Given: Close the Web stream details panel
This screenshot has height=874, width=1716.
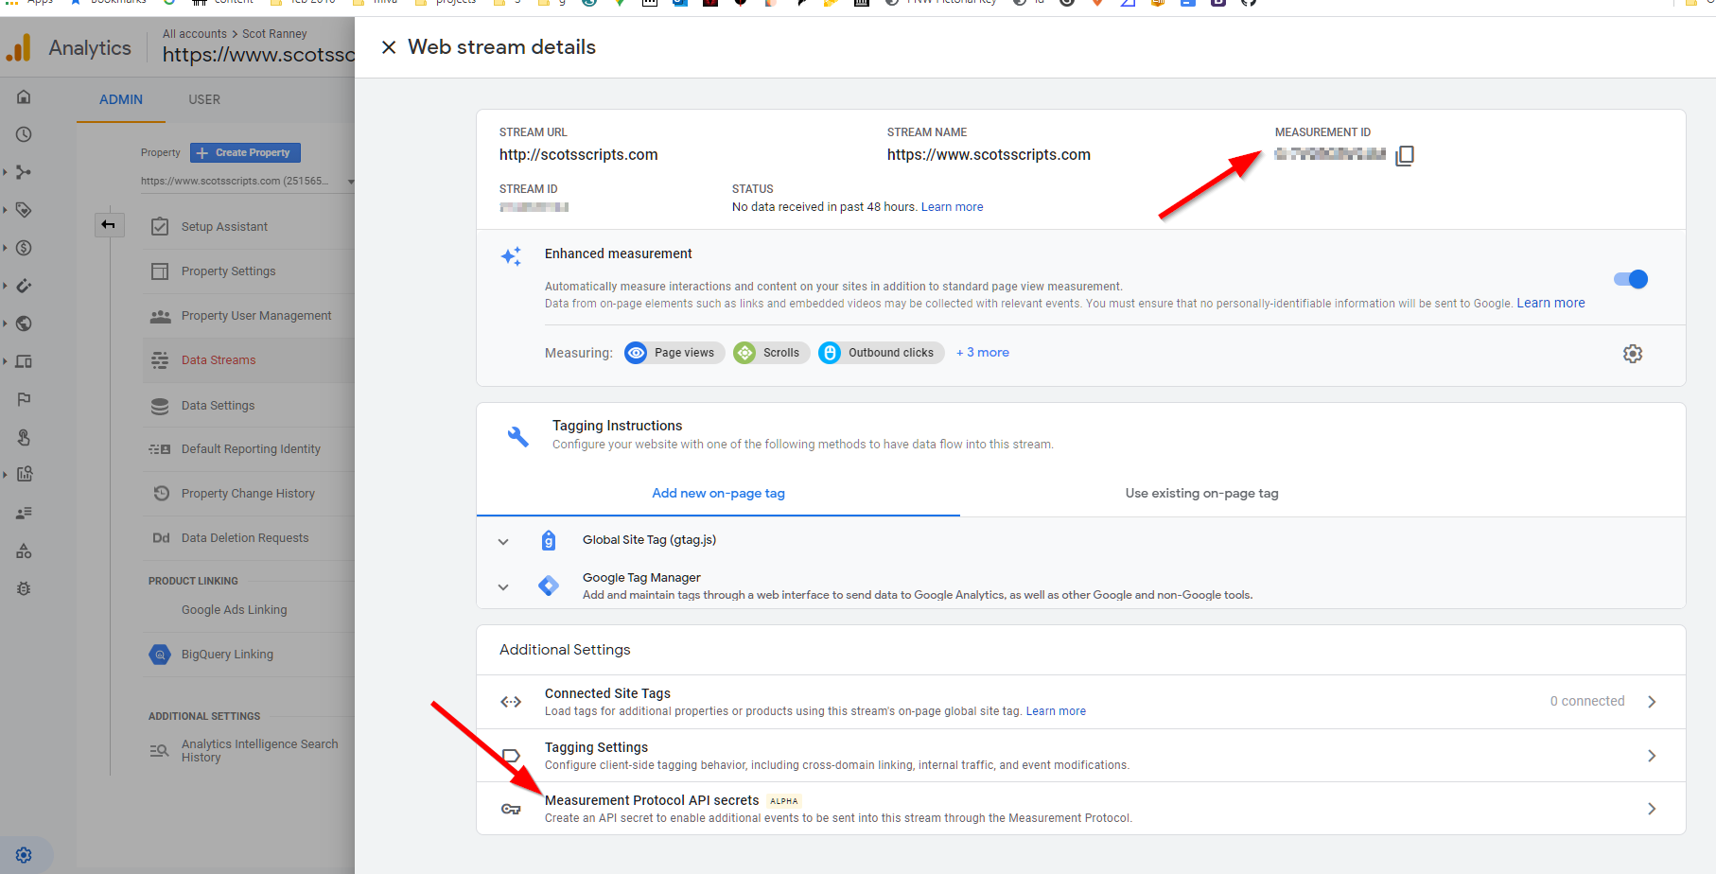Looking at the screenshot, I should point(389,47).
